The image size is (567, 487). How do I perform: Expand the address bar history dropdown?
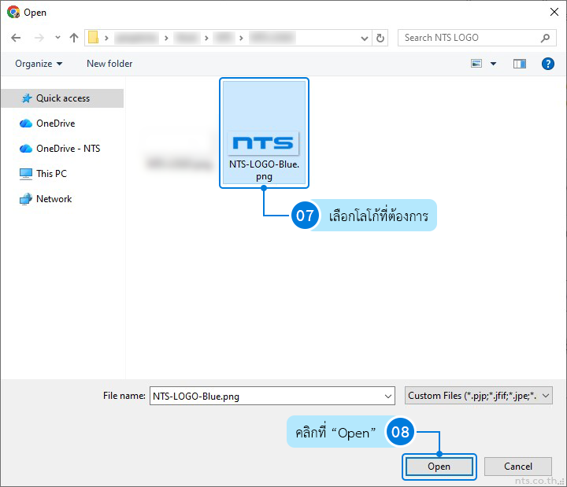pos(365,38)
